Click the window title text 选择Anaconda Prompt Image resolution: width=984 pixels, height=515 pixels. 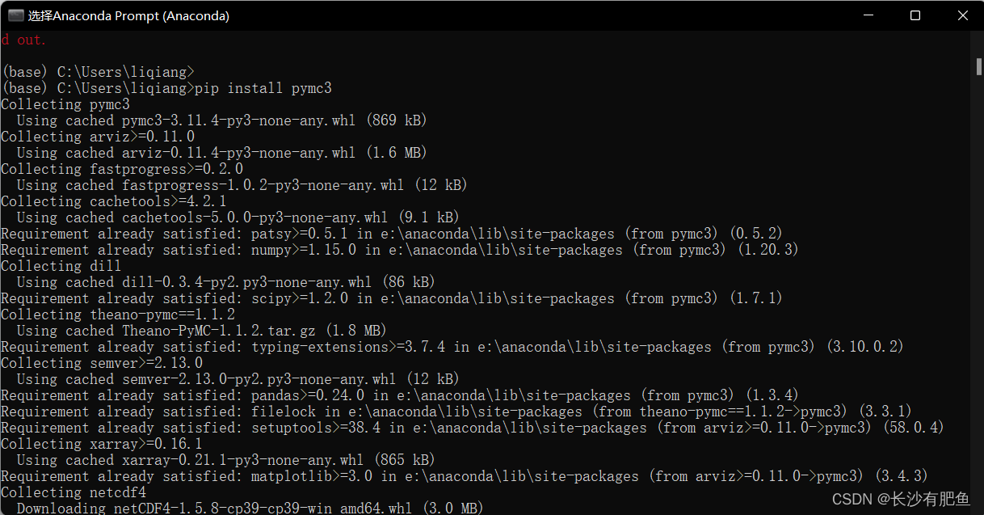pyautogui.click(x=128, y=15)
